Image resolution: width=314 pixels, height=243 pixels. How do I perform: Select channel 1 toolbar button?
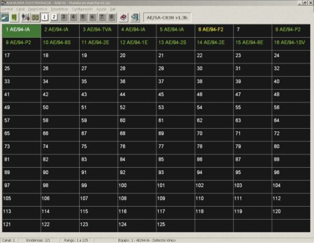45,18
